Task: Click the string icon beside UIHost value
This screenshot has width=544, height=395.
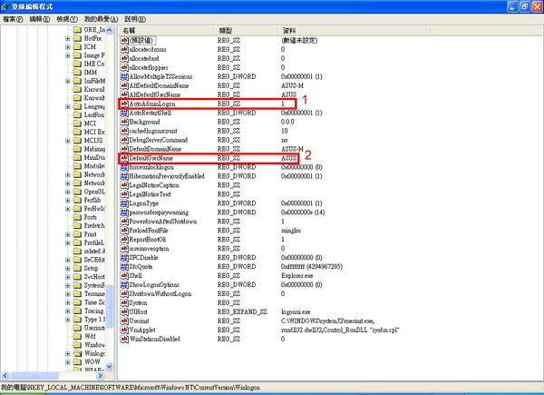Action: [x=124, y=311]
